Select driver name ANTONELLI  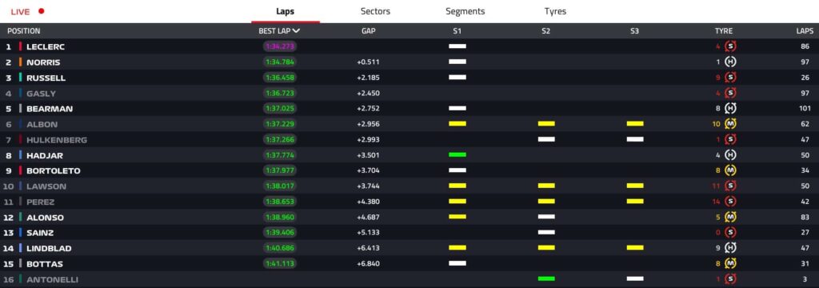[52, 280]
